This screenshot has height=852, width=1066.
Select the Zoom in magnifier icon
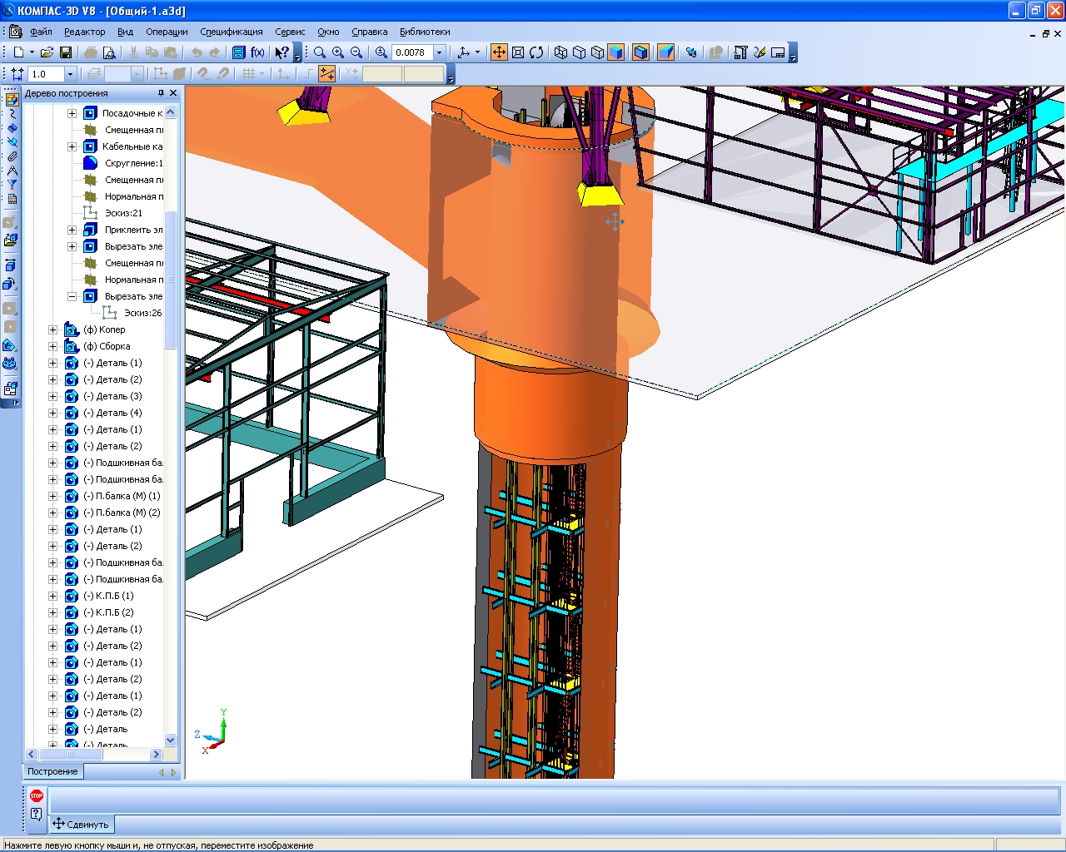338,52
